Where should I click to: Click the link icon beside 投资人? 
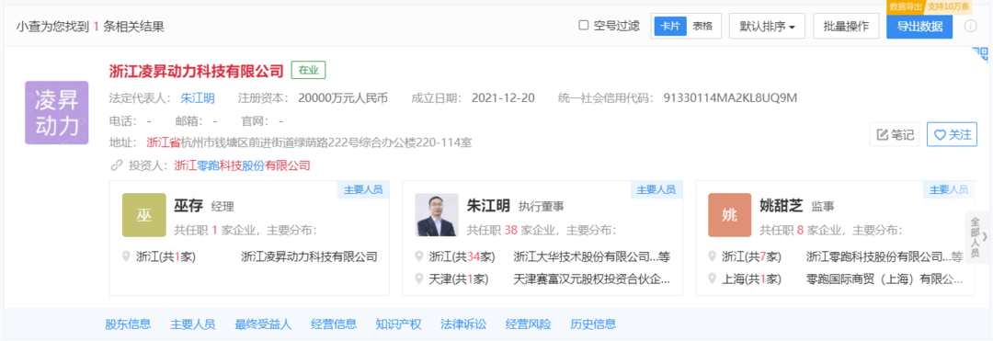[116, 165]
